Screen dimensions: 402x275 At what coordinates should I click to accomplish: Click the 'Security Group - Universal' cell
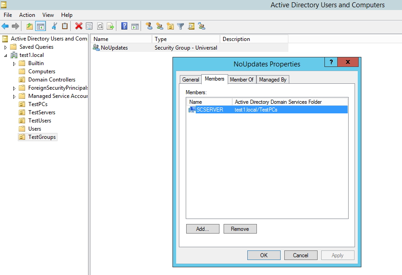click(x=186, y=48)
